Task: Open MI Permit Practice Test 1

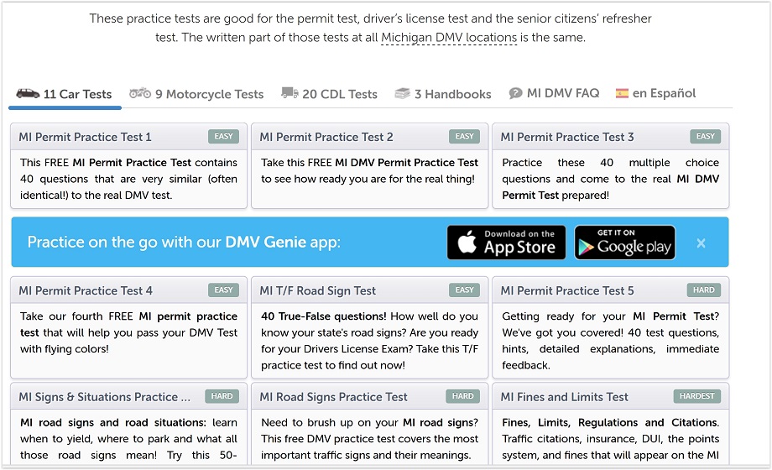Action: tap(86, 137)
